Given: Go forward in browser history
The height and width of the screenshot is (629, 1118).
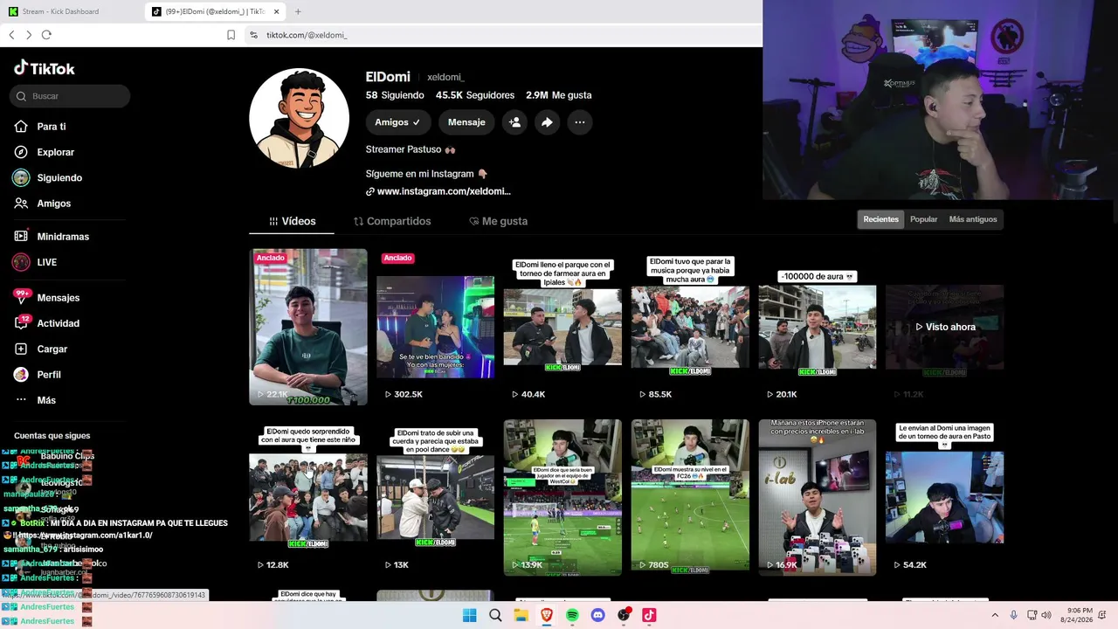Looking at the screenshot, I should pyautogui.click(x=29, y=35).
